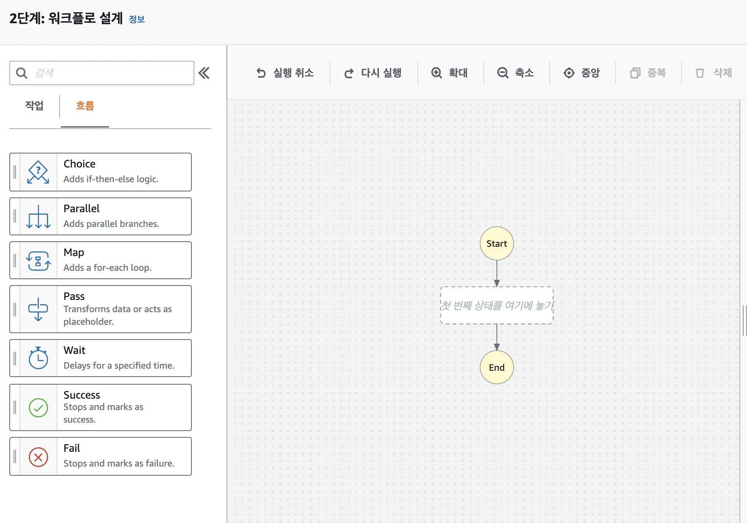
Task: Click 'Adds a for-each loop.' description
Action: pos(107,268)
